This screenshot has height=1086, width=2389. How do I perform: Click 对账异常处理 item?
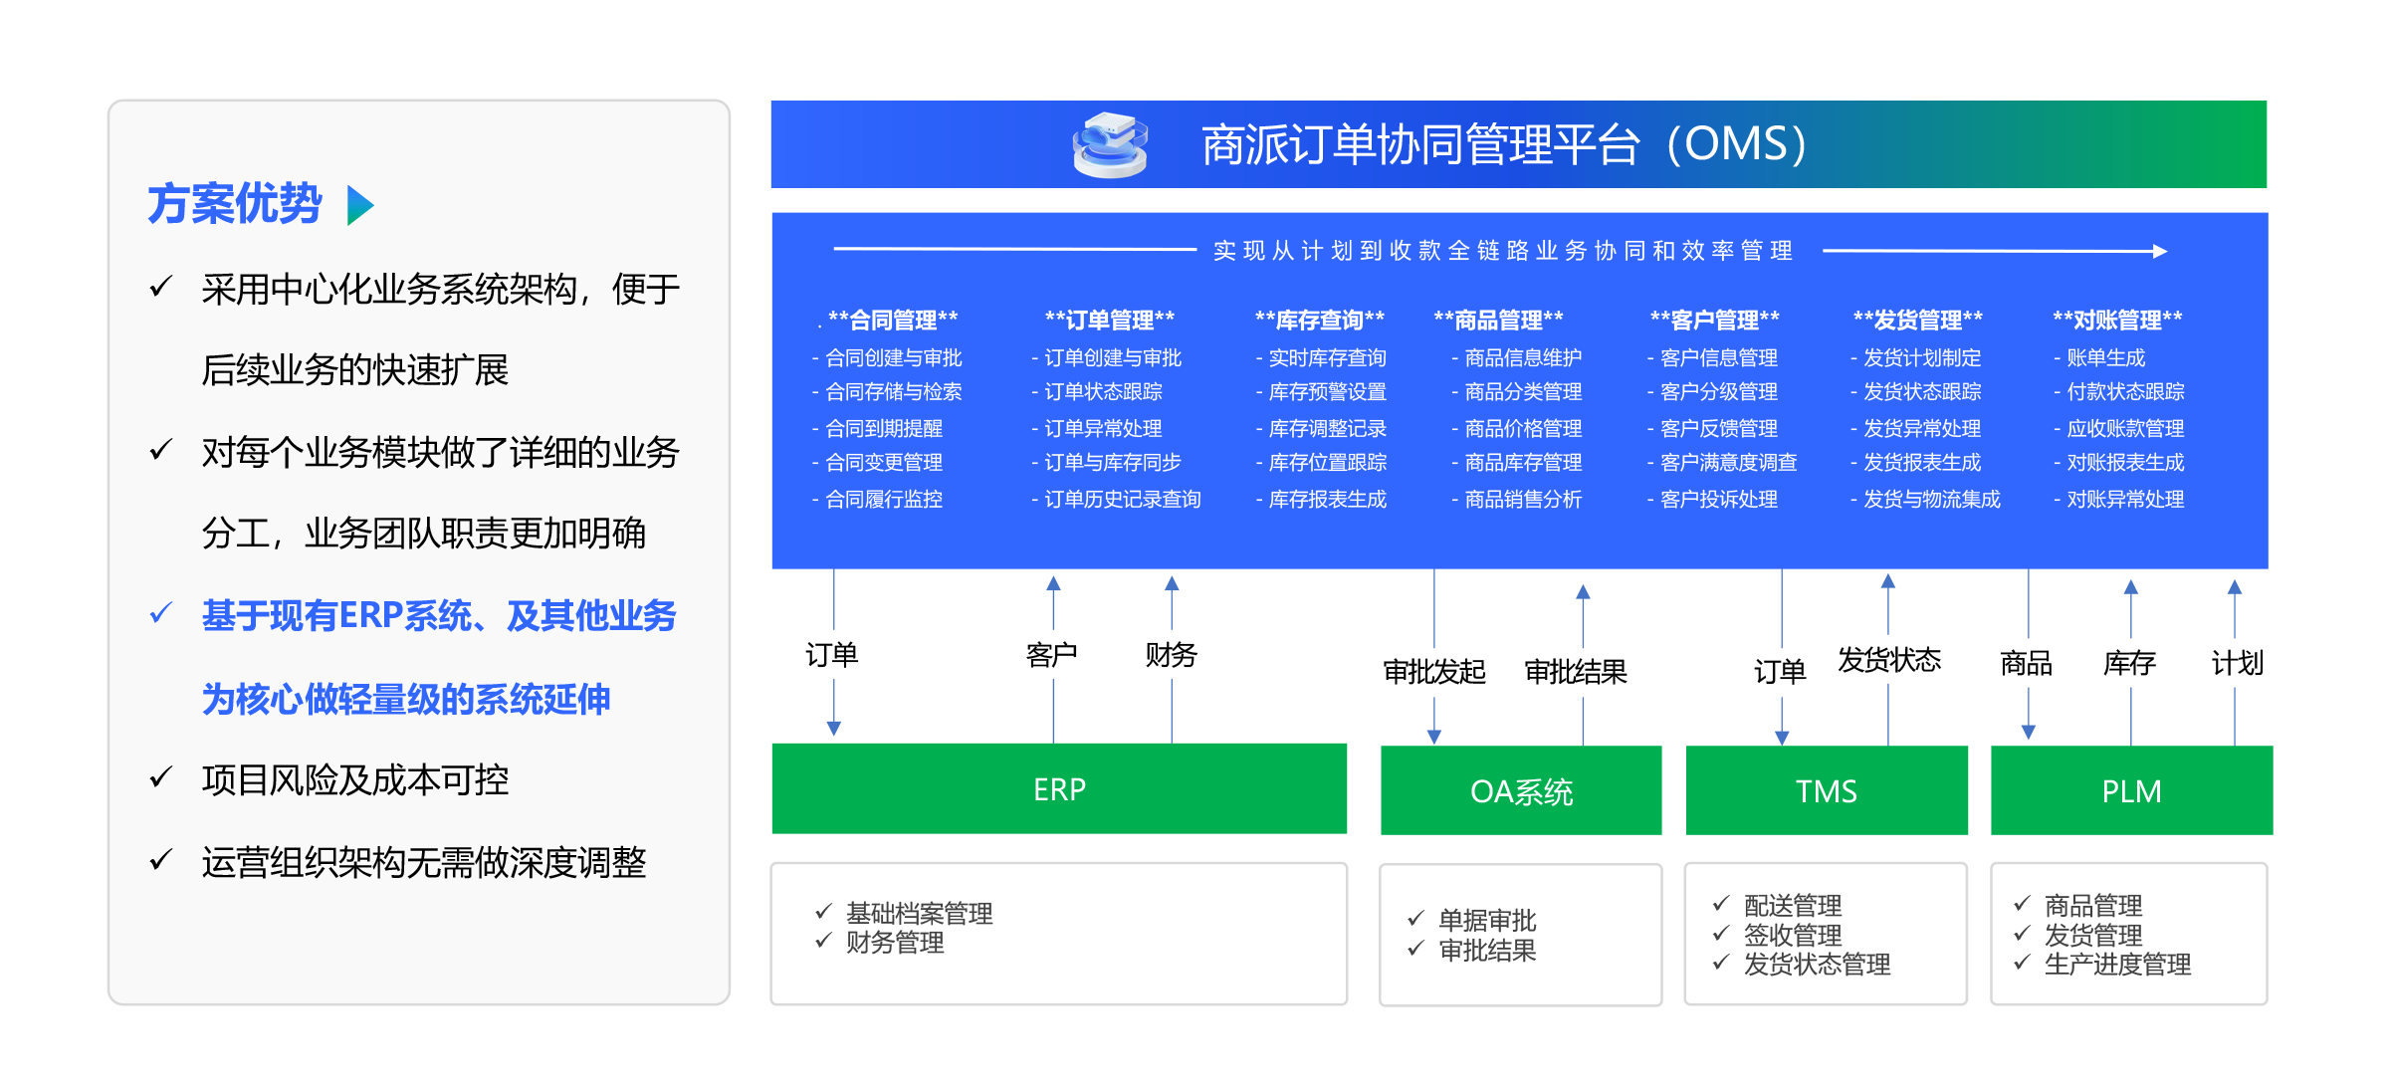tap(2119, 499)
